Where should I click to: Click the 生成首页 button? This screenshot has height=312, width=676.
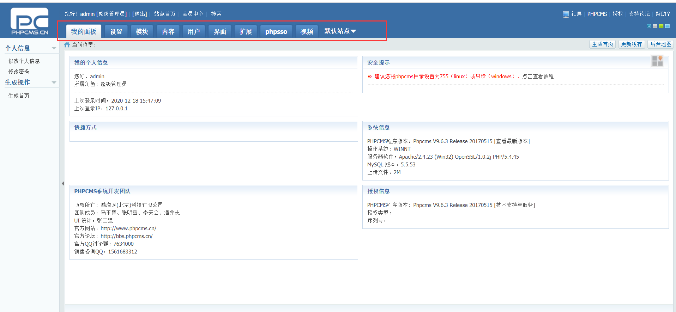tap(602, 44)
